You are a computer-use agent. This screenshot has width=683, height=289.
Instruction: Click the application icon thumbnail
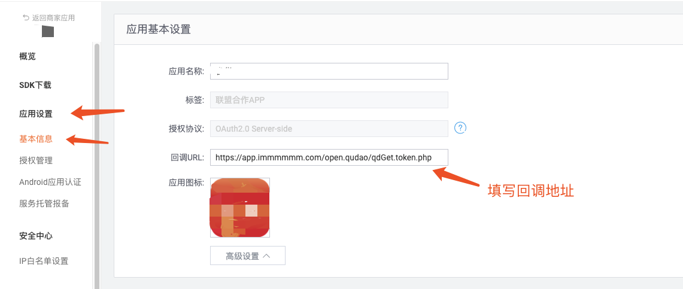coord(240,208)
